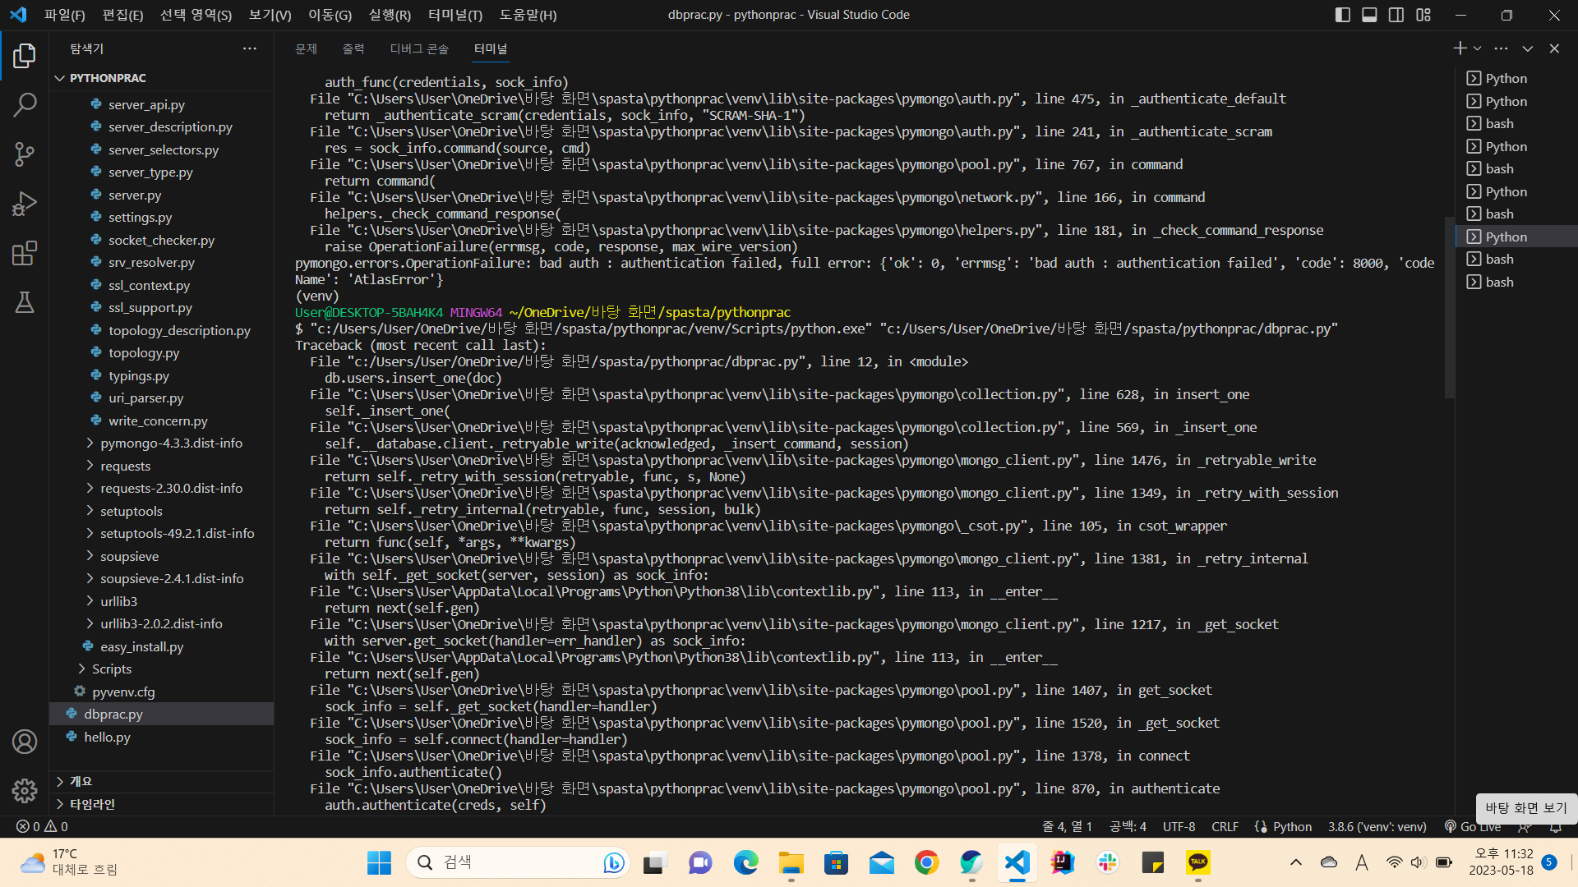Open the 터미널(T) menu
This screenshot has width=1578, height=887.
tap(455, 15)
